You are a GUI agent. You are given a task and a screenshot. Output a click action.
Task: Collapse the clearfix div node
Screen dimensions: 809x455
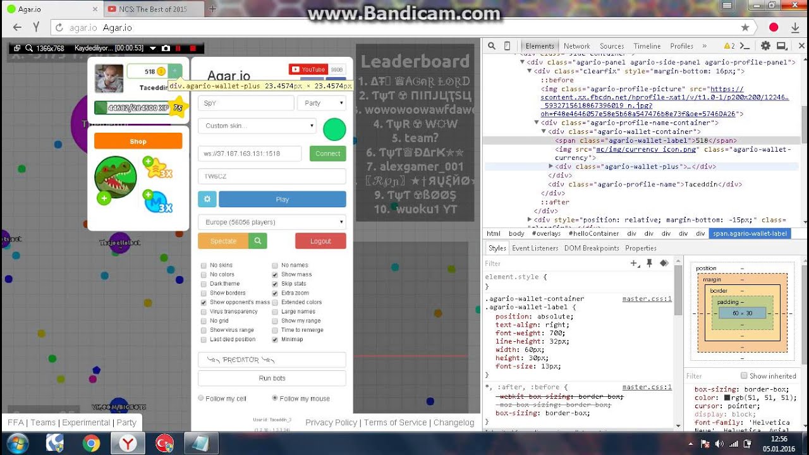[x=530, y=71]
